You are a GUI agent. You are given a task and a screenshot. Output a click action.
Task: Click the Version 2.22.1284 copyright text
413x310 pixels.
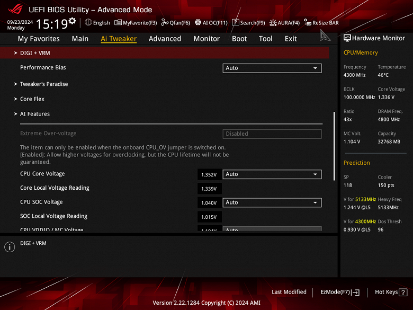(206, 303)
